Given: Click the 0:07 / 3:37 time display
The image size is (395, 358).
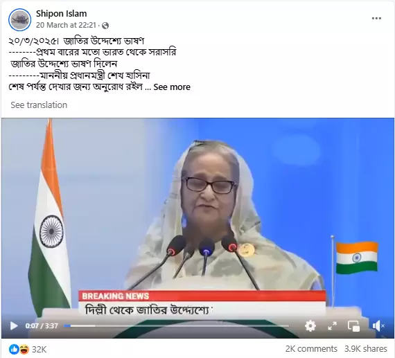Looking at the screenshot, I should point(42,325).
